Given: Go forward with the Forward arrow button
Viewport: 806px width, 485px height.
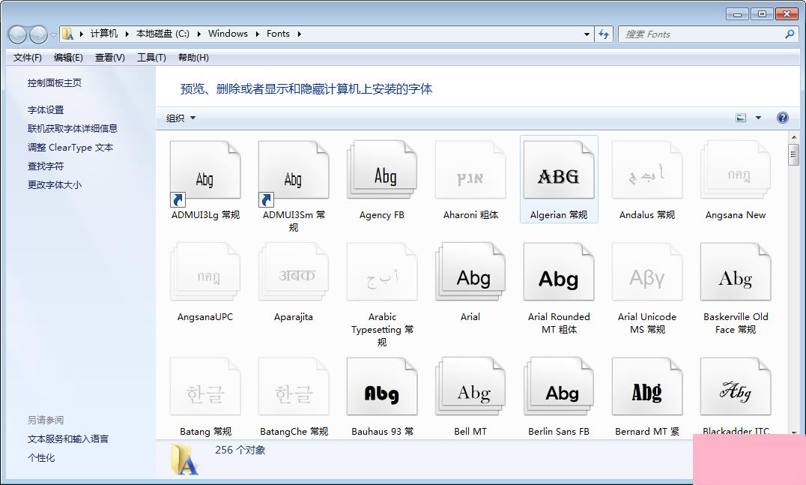Looking at the screenshot, I should tap(38, 34).
